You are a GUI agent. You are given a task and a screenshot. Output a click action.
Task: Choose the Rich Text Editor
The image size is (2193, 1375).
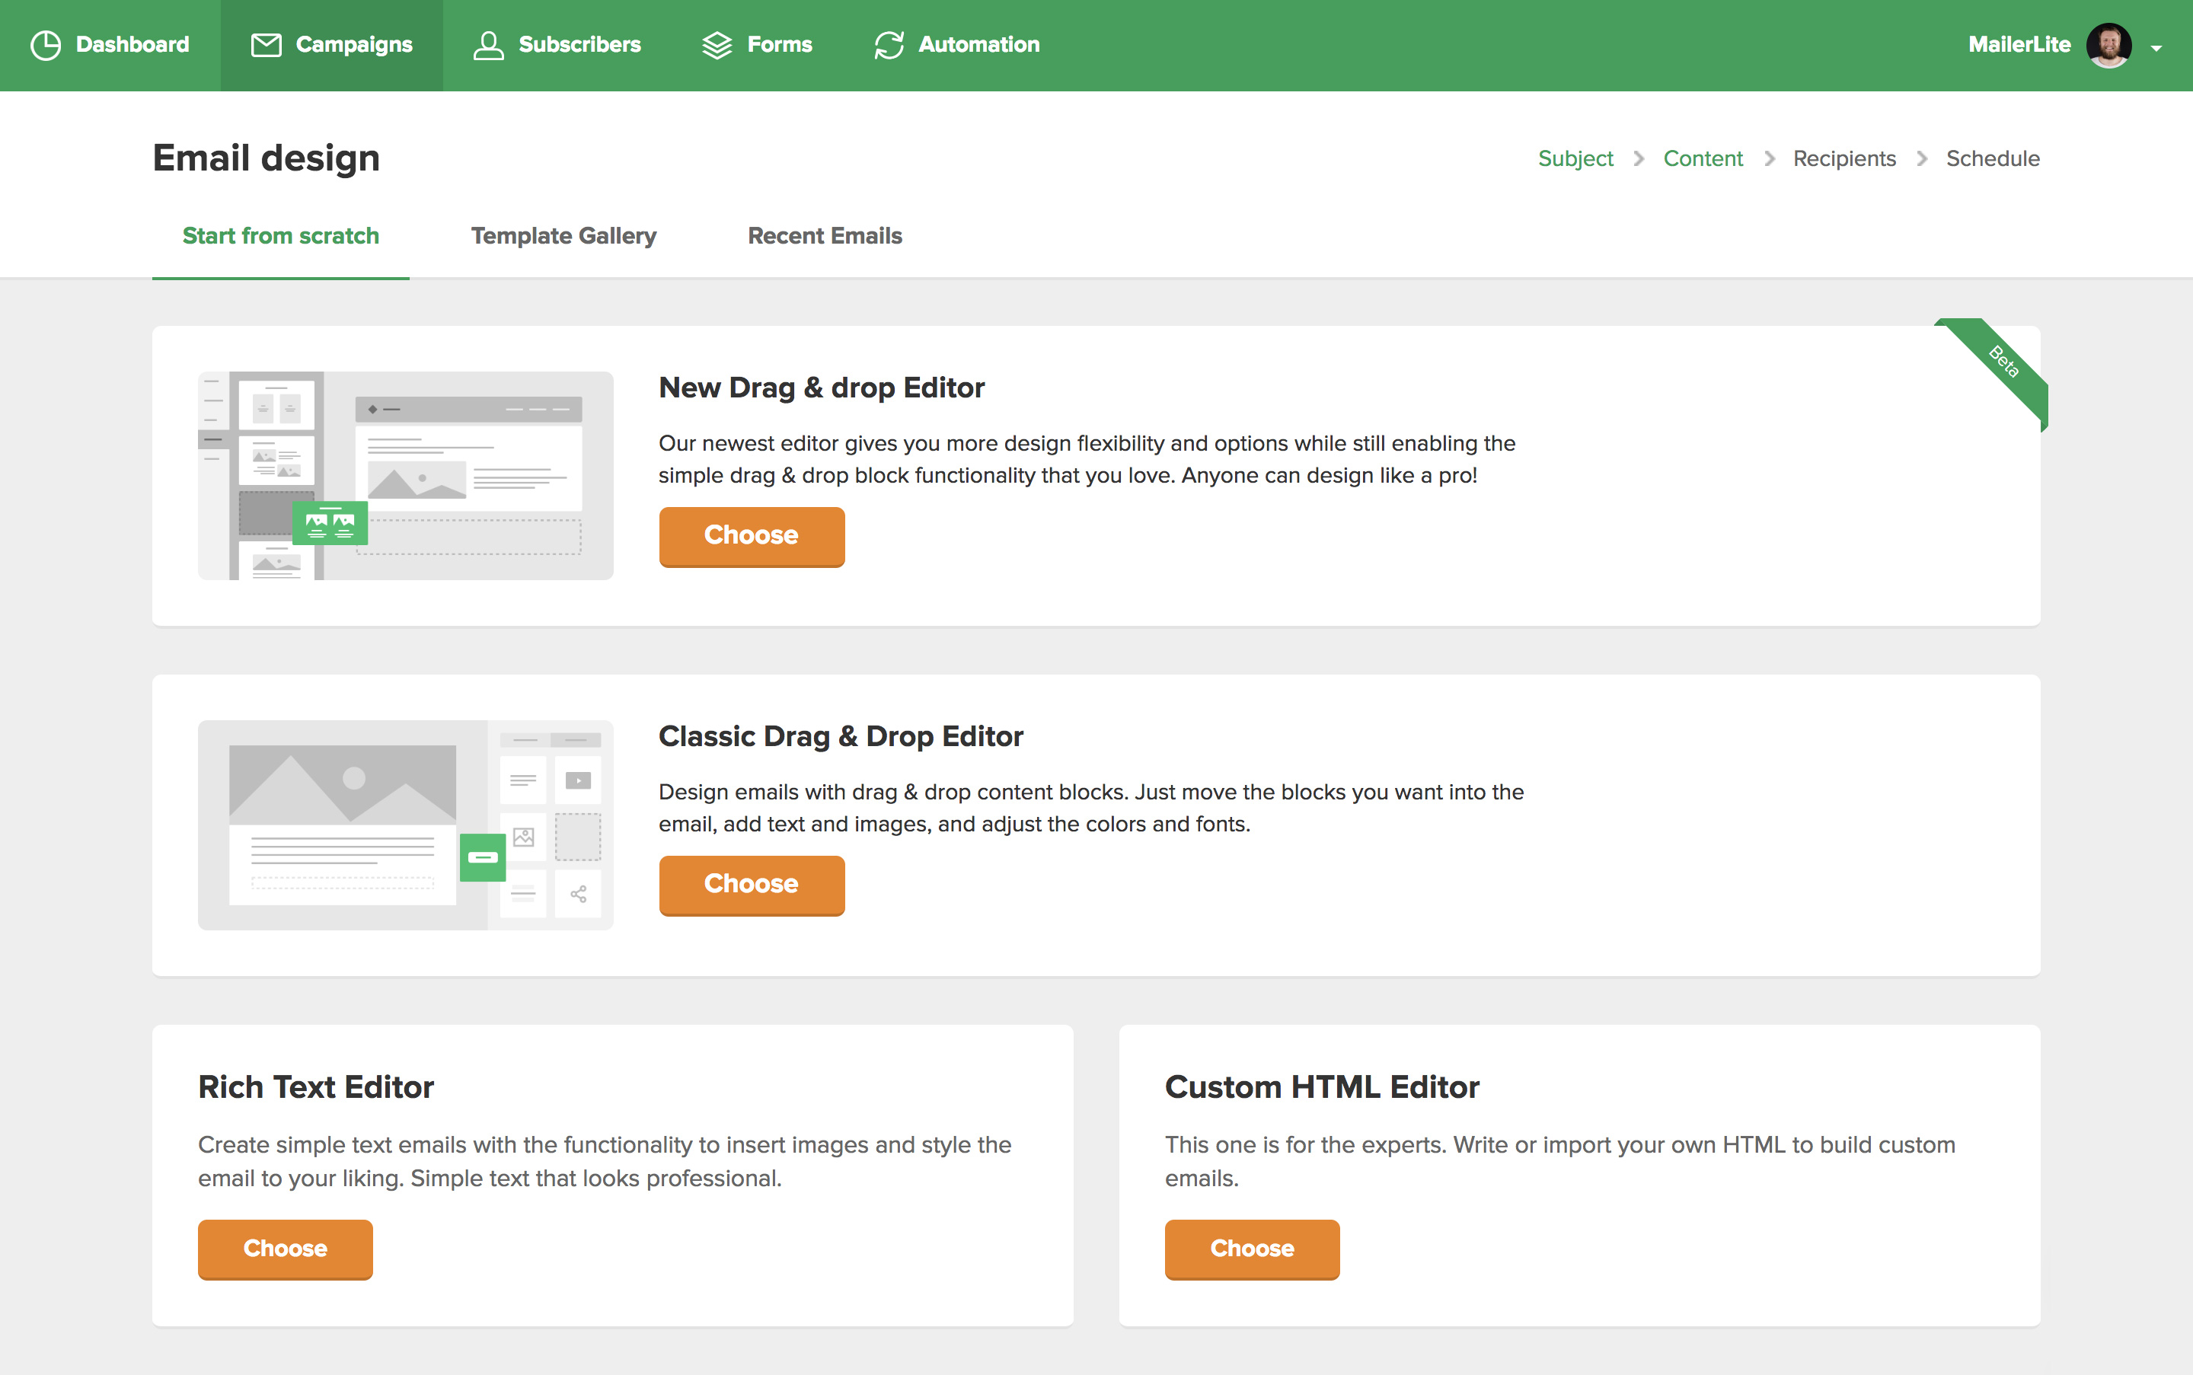(285, 1249)
